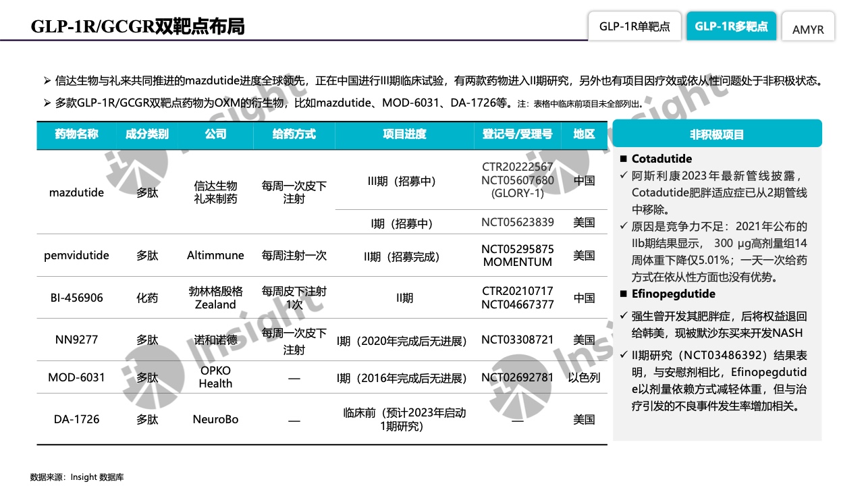Select the BI-456906 drug name cell

76,298
